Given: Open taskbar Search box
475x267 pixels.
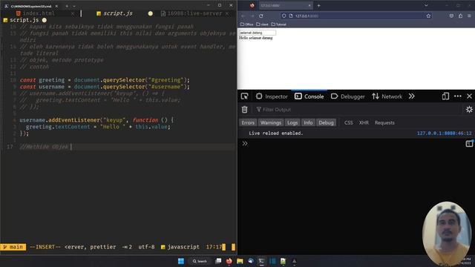Looking at the screenshot, I should [200, 261].
